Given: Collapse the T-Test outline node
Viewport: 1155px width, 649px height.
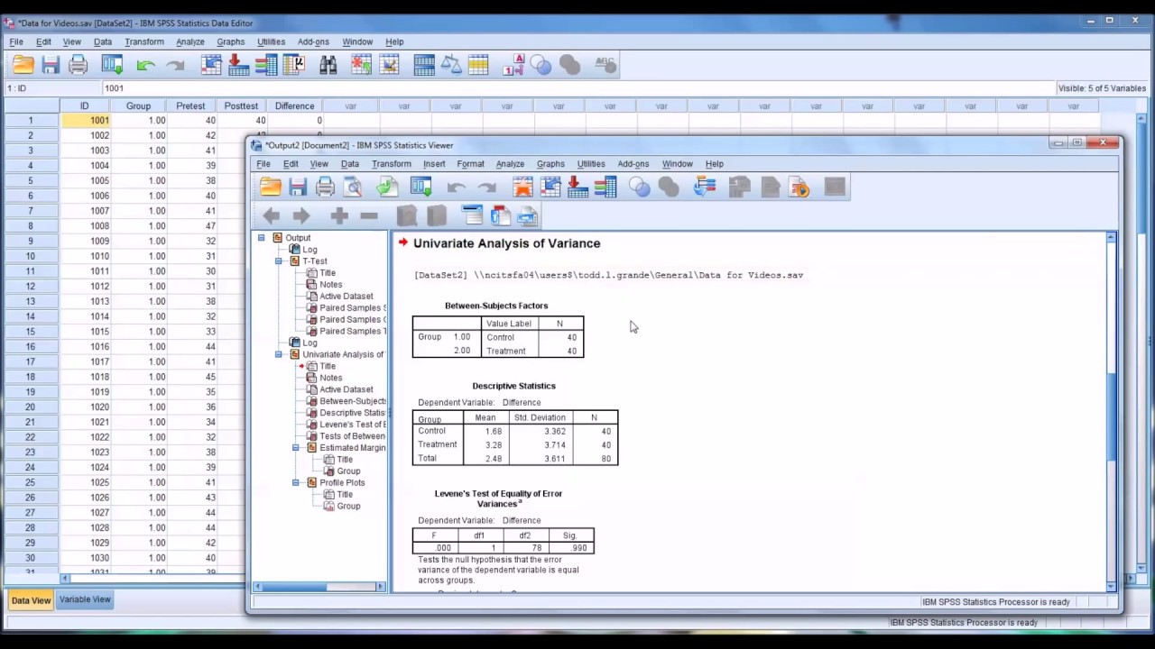Looking at the screenshot, I should tap(279, 261).
